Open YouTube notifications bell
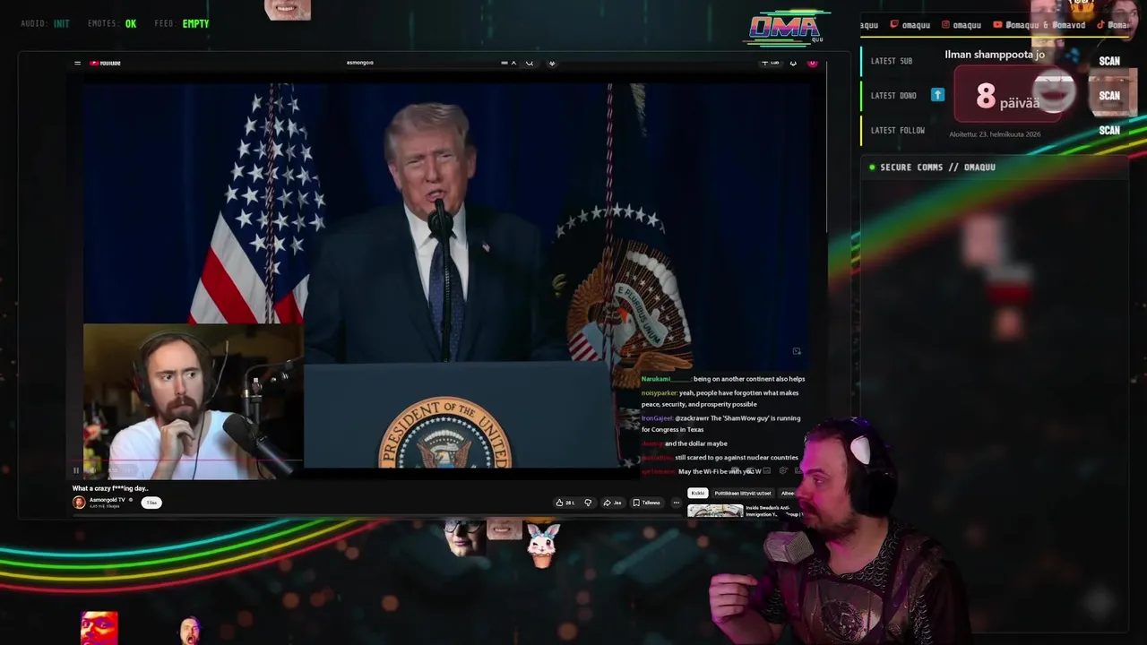Viewport: 1147px width, 645px height. [793, 63]
